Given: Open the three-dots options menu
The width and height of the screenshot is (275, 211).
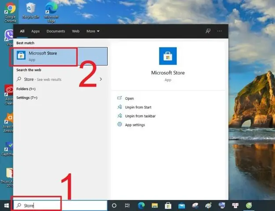Looking at the screenshot, I should 219,31.
